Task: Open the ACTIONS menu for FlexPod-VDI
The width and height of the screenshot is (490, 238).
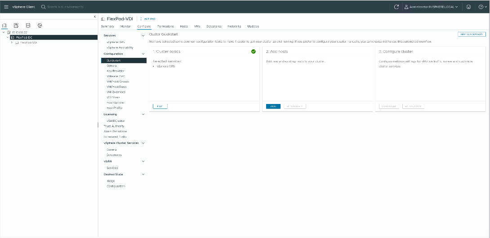Action: tap(148, 19)
